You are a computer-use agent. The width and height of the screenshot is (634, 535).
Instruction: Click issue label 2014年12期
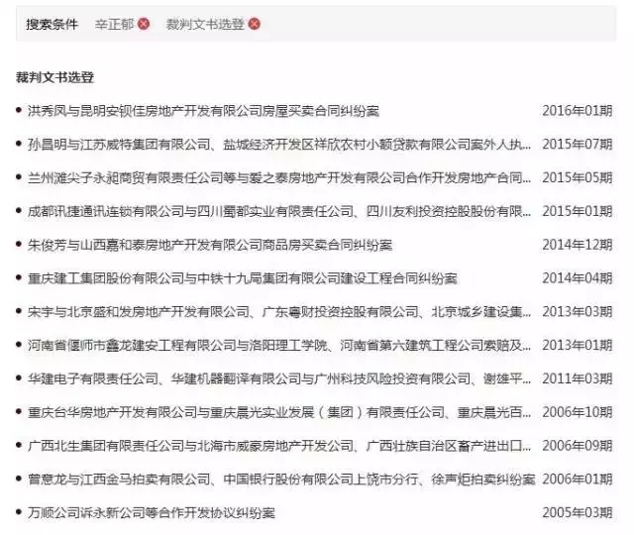pyautogui.click(x=578, y=245)
